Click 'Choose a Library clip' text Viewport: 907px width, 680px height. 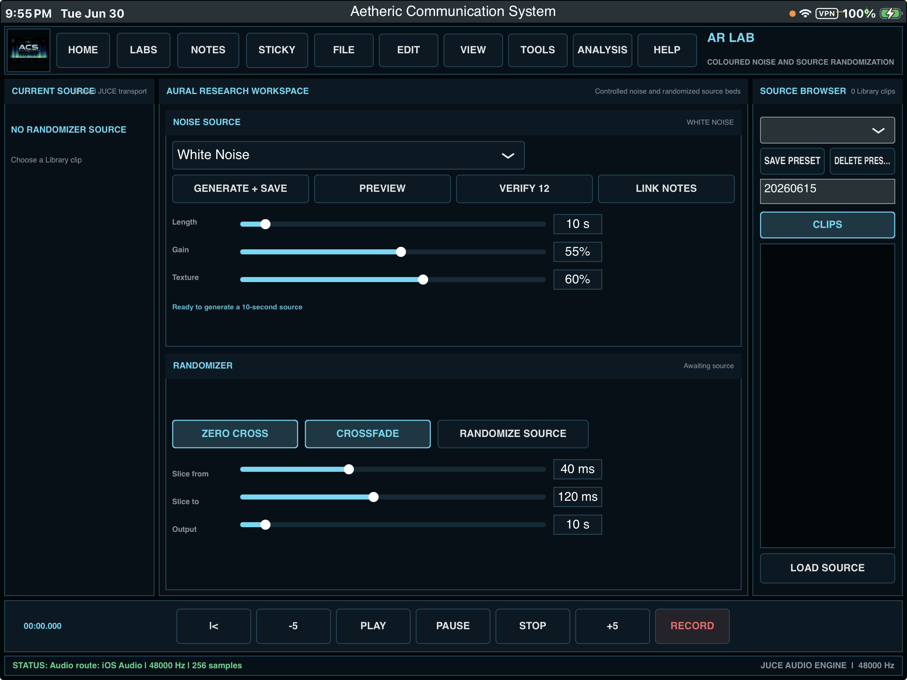(46, 160)
